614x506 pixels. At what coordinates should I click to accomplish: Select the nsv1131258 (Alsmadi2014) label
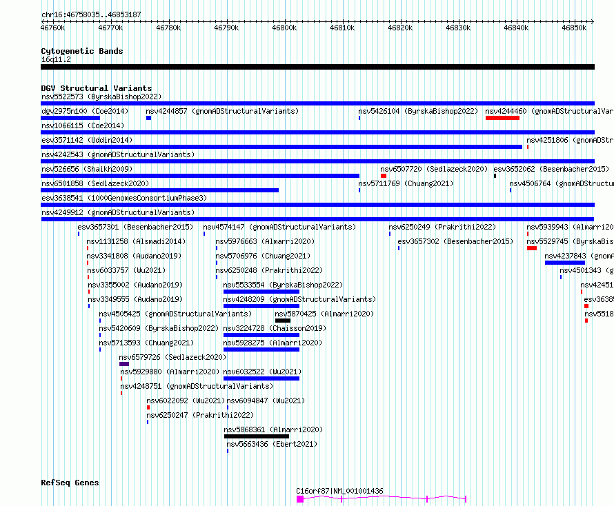[x=137, y=241]
